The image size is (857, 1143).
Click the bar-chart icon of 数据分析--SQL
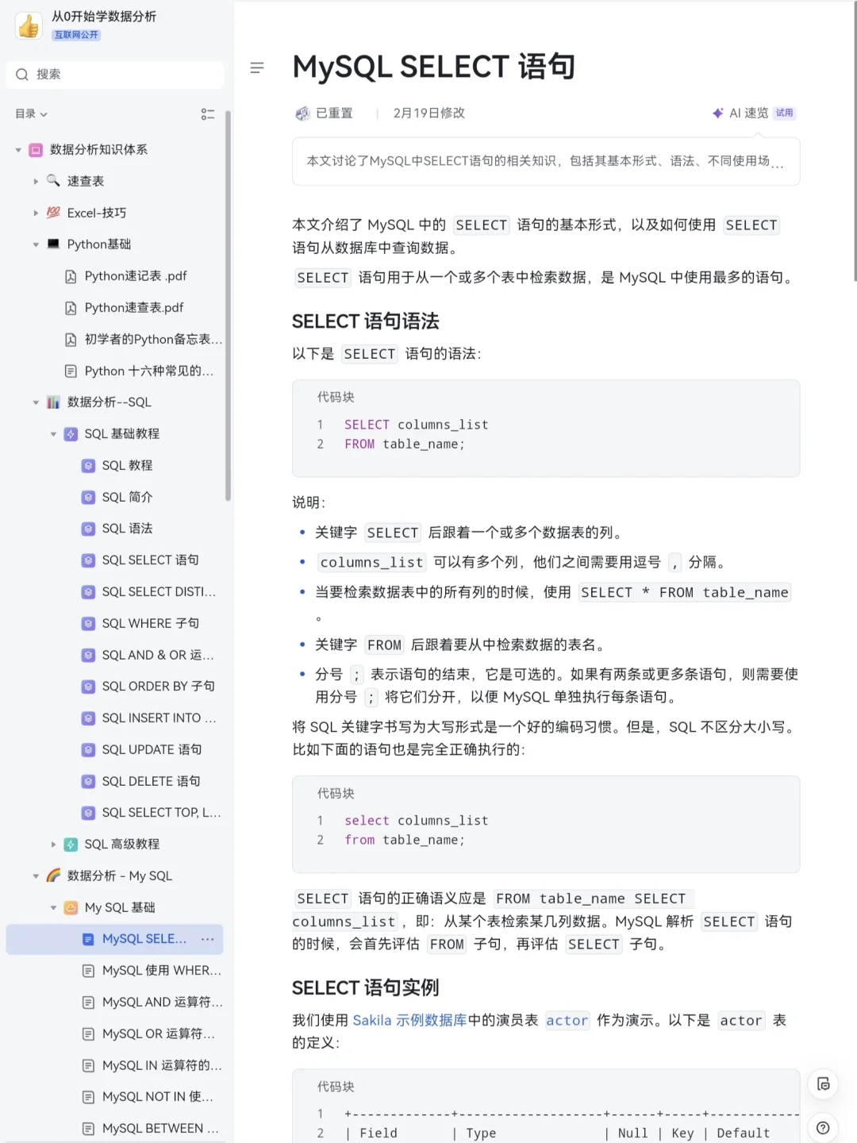tap(52, 402)
